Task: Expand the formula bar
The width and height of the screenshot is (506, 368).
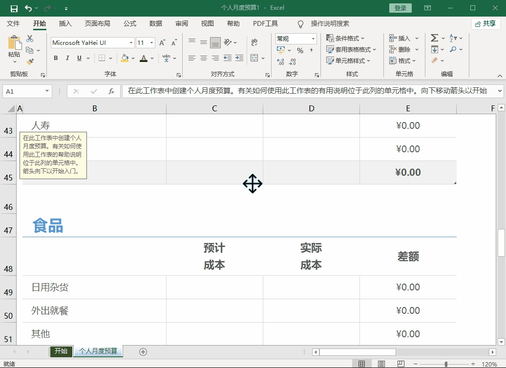Action: [500, 91]
